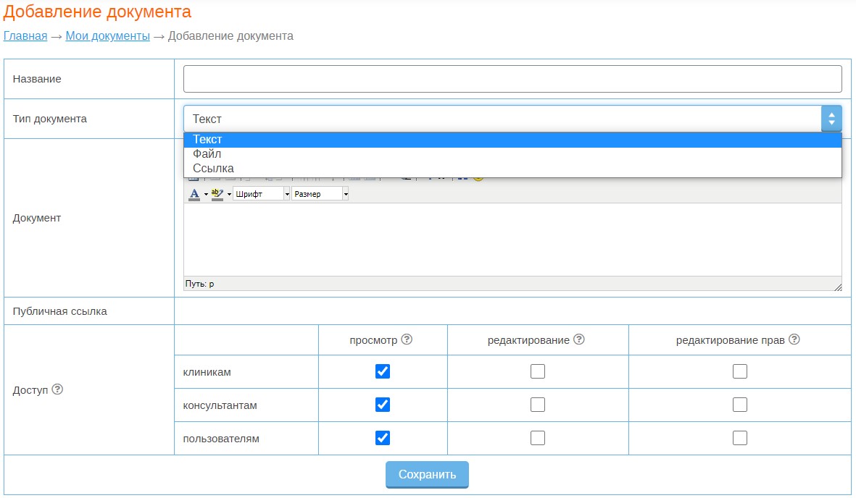Click the highlight background color icon
This screenshot has width=856, height=498.
(217, 194)
